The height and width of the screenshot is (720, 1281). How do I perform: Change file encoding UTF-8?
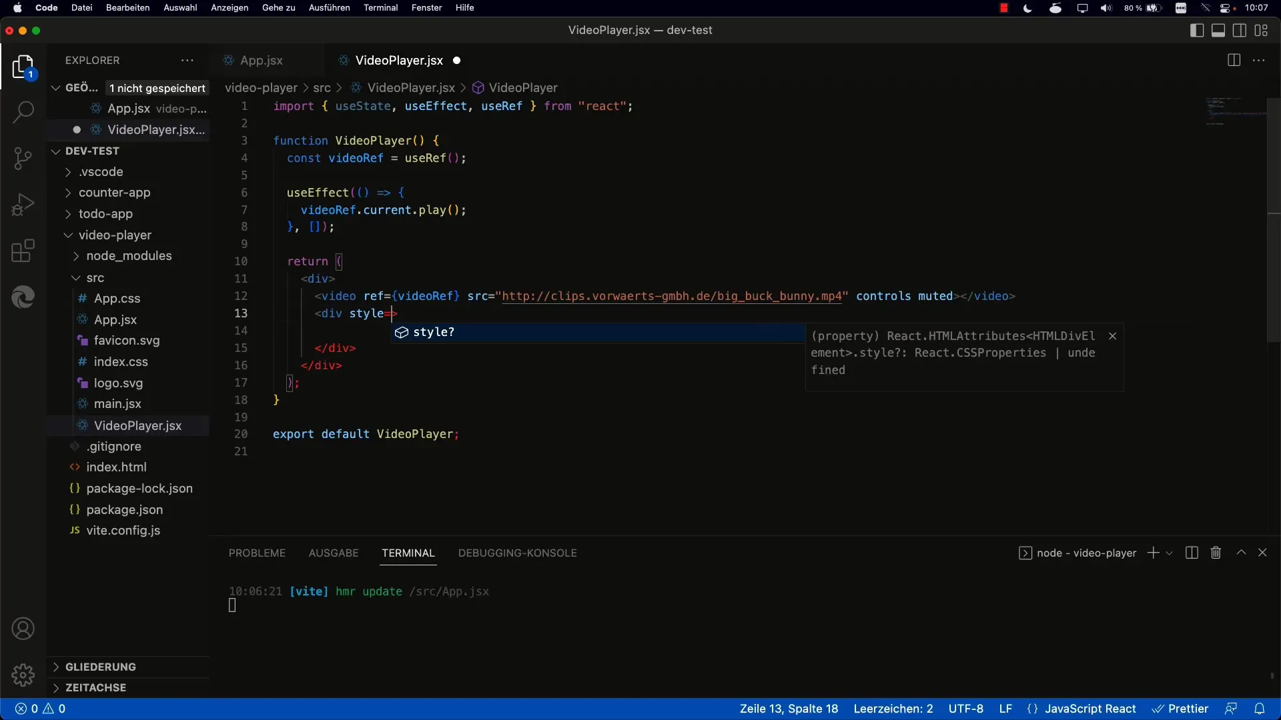965,709
